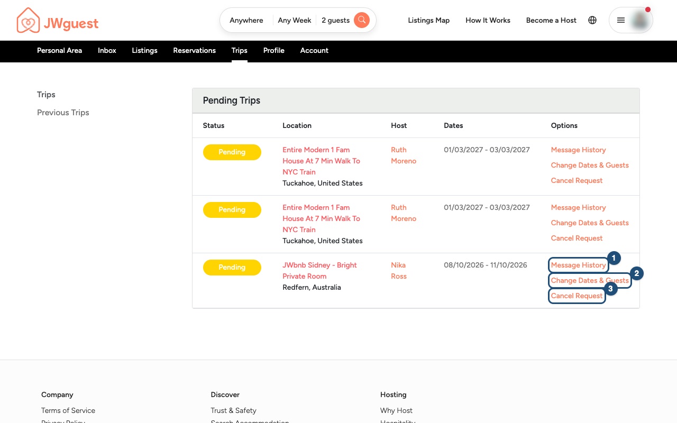Switch to the Listings tab
This screenshot has width=677, height=423.
click(x=144, y=51)
